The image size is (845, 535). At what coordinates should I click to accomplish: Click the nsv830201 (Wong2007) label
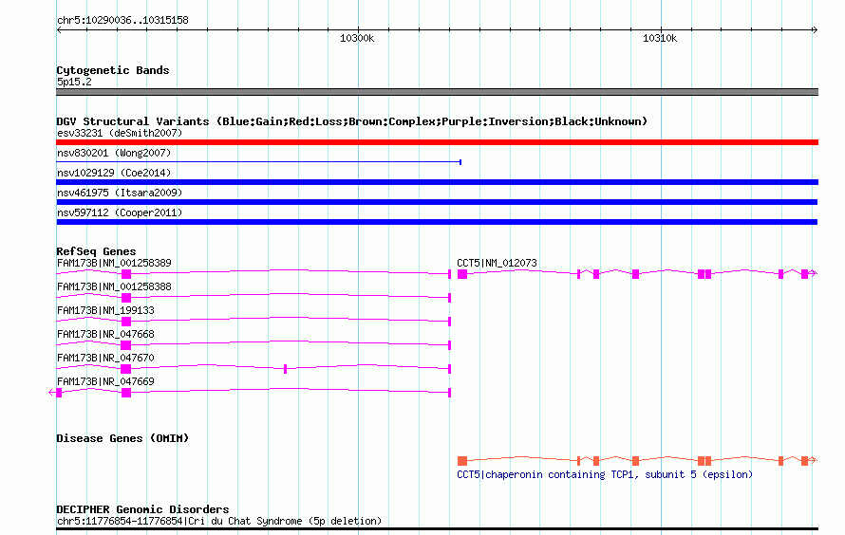114,153
